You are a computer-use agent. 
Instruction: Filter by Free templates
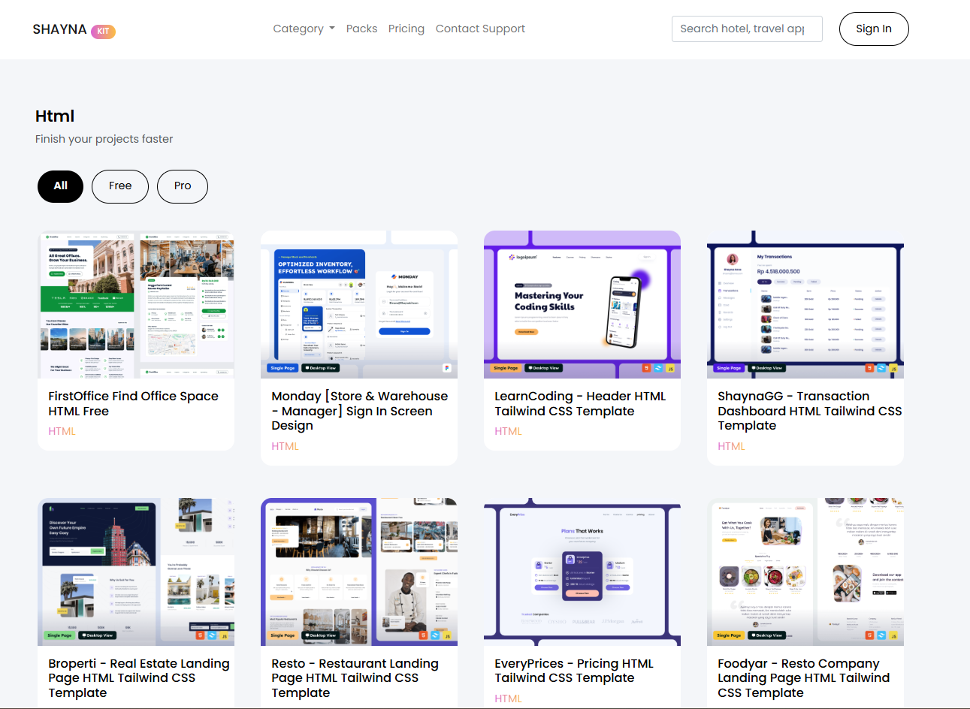point(120,186)
